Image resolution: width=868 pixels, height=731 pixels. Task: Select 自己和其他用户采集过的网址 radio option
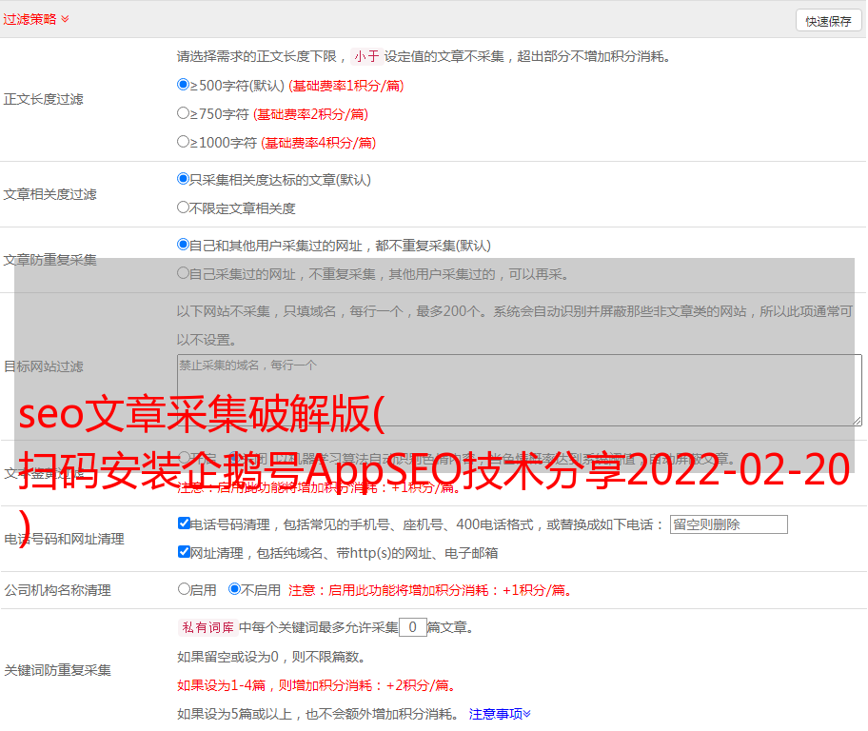pyautogui.click(x=184, y=245)
